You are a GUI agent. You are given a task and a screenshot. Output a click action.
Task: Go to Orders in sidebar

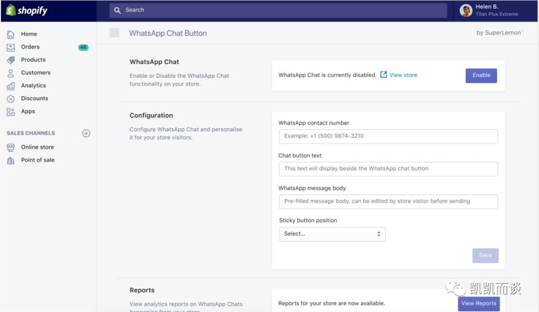[30, 47]
